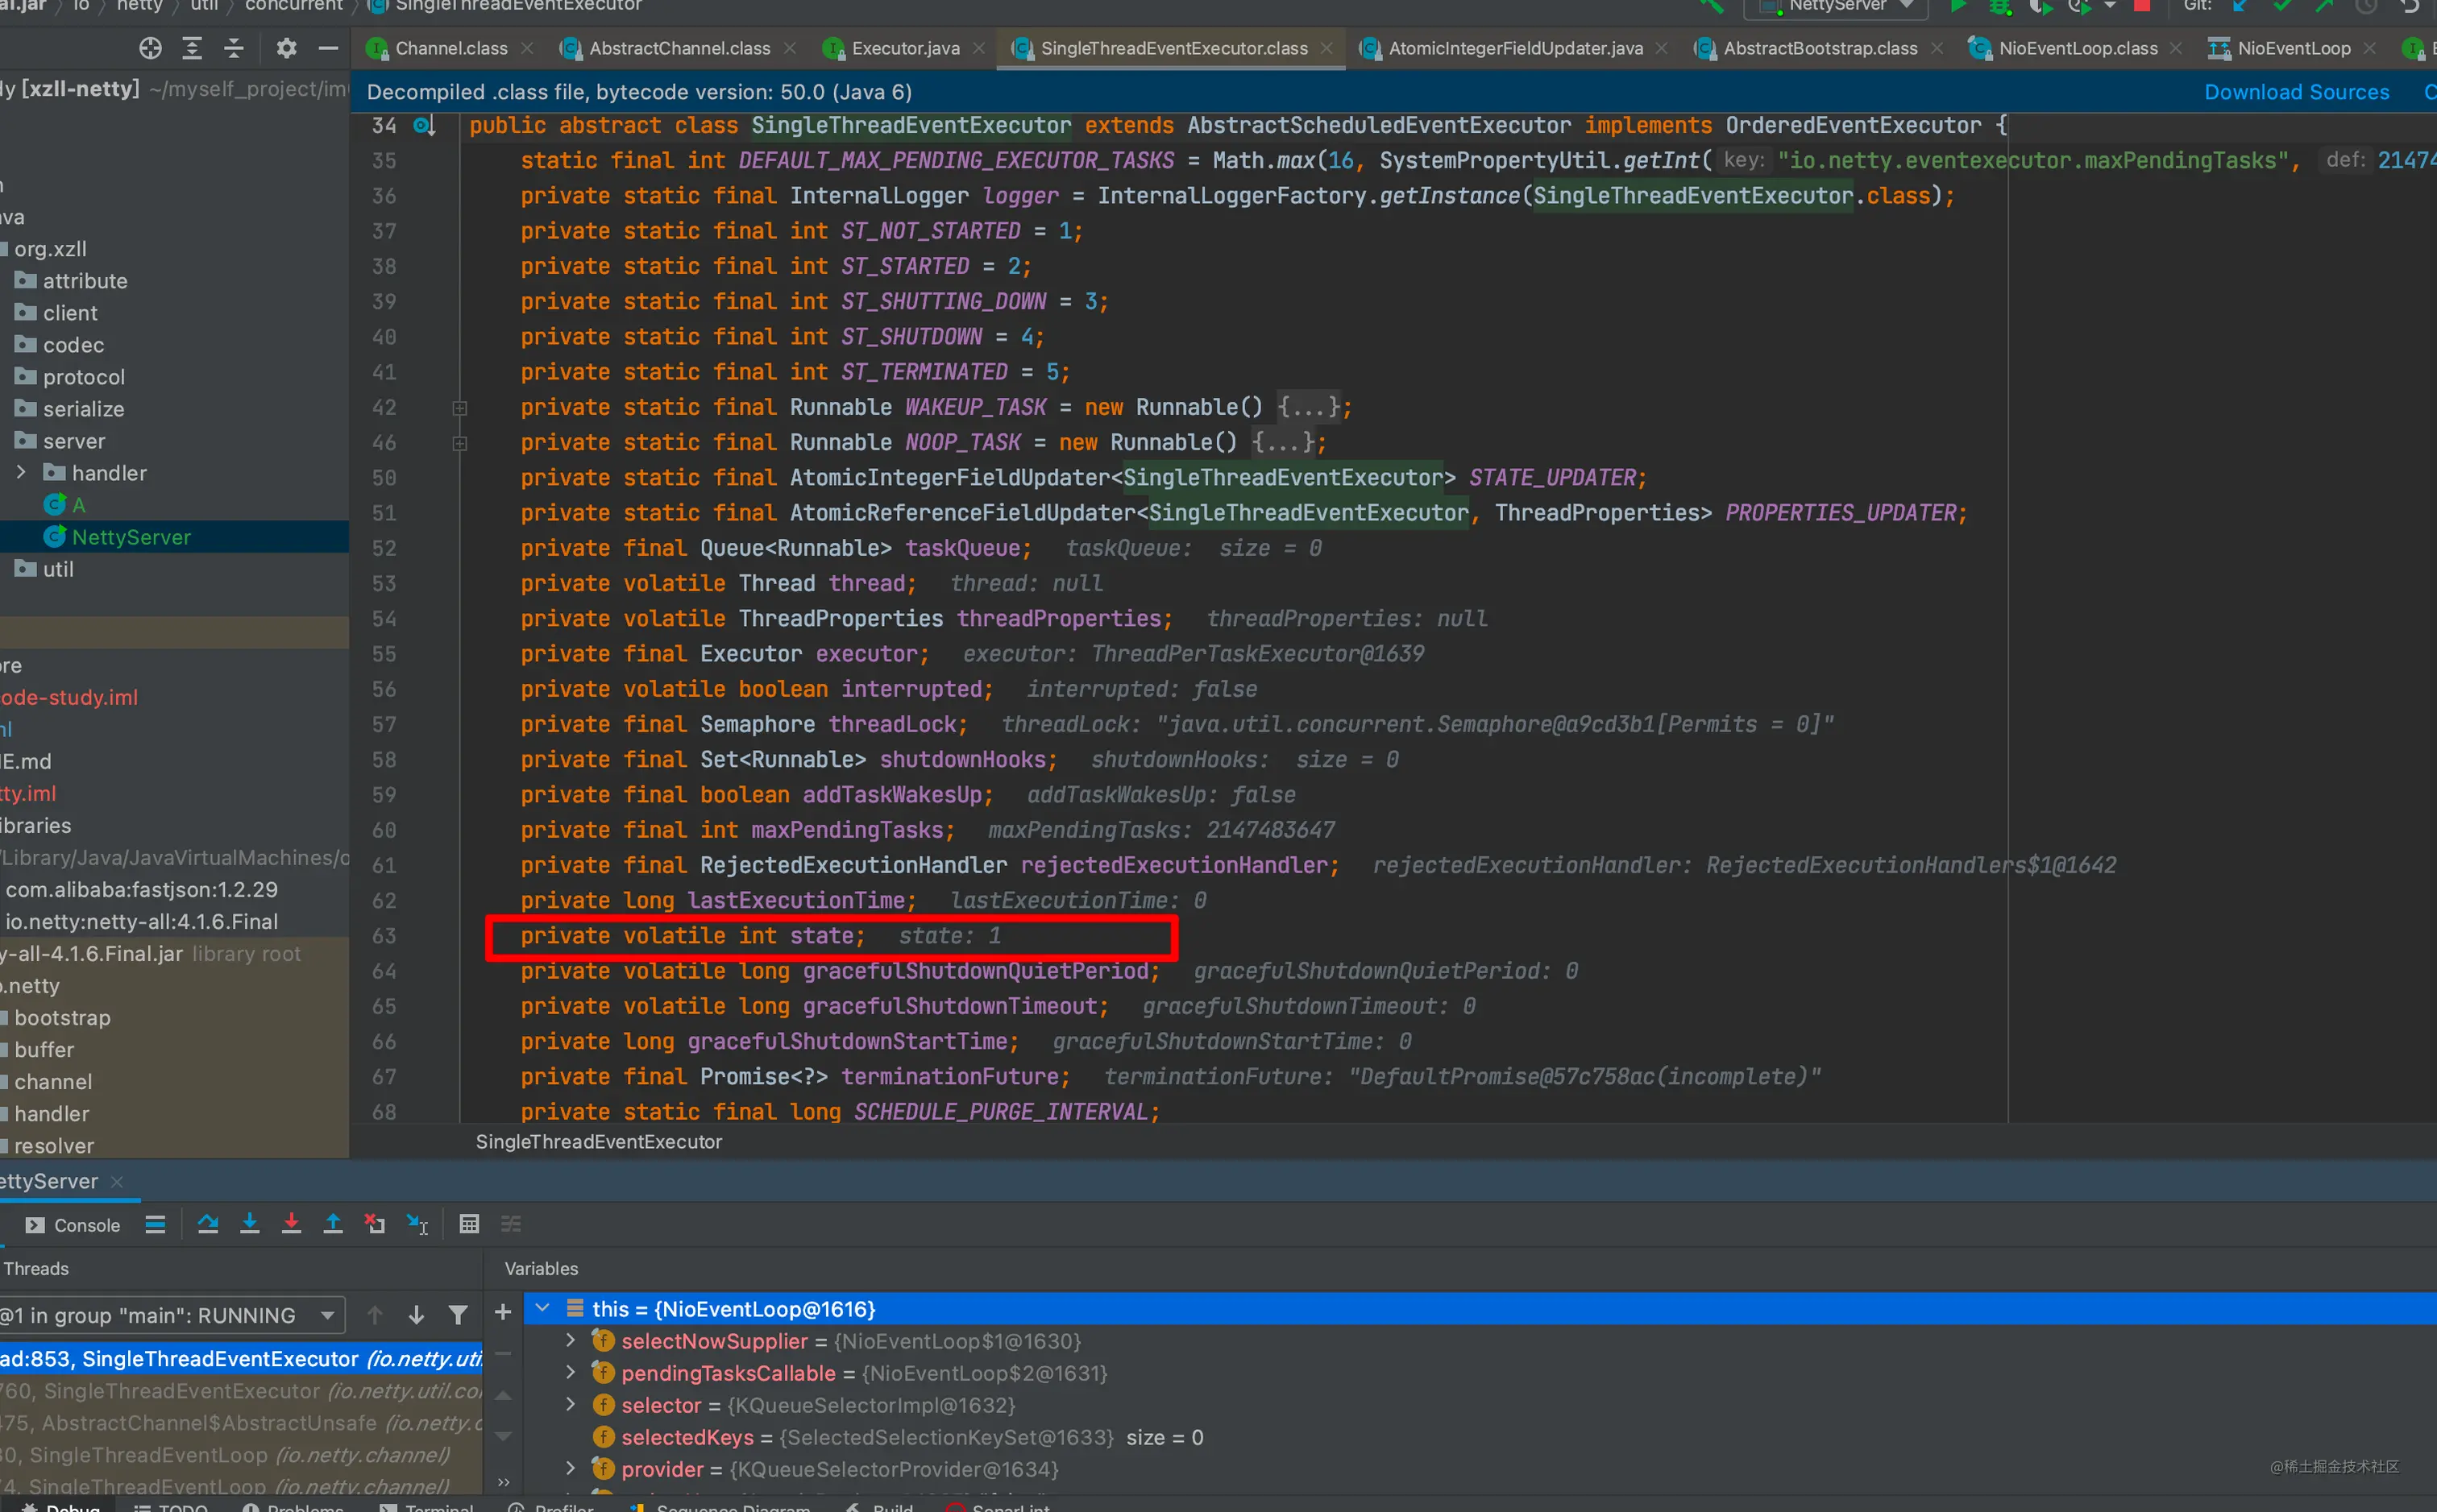Select class A in project tree
This screenshot has width=2437, height=1512.
click(x=65, y=505)
